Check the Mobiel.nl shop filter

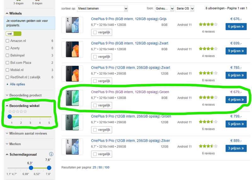[7, 70]
